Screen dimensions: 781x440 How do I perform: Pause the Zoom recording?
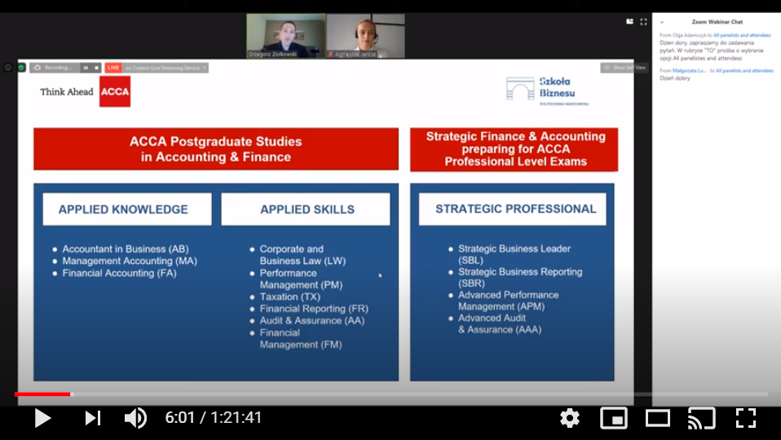tap(85, 68)
